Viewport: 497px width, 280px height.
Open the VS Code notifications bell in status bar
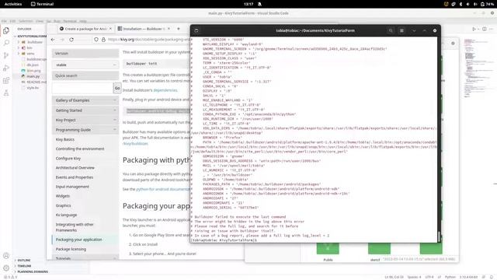(x=492, y=277)
